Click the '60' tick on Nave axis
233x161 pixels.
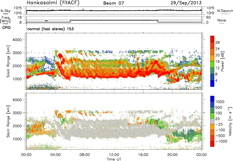(208, 17)
